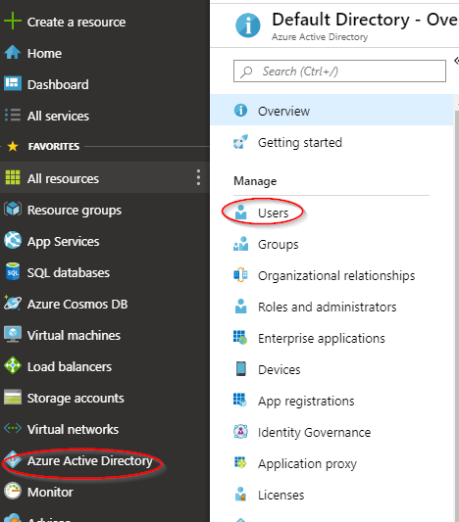This screenshot has height=522, width=459.
Task: Click the Users person icon
Action: 240,213
